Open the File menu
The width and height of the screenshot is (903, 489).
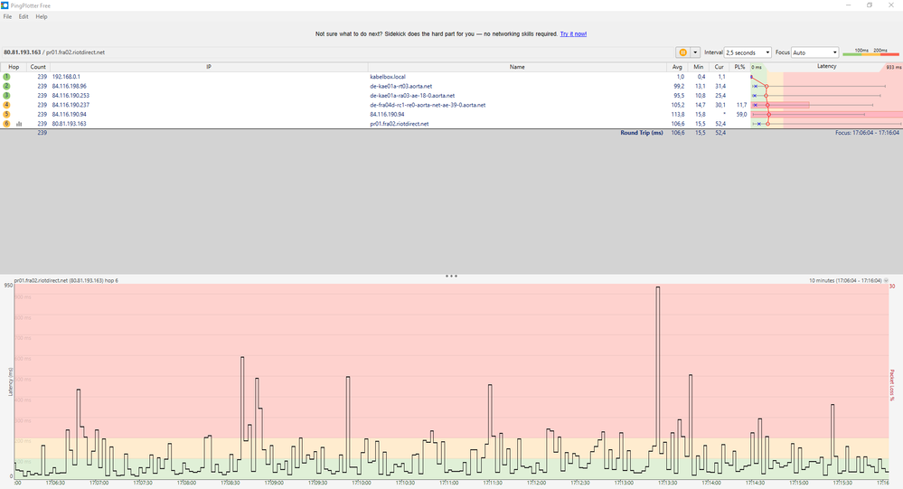click(7, 16)
